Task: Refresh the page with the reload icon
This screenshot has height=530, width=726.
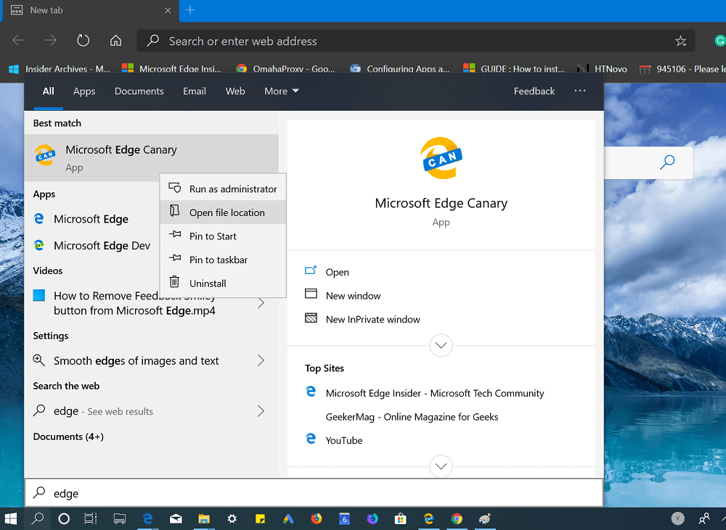Action: (83, 41)
